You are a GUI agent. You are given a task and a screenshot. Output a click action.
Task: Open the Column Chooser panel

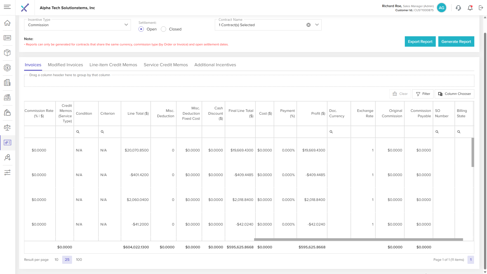click(454, 94)
